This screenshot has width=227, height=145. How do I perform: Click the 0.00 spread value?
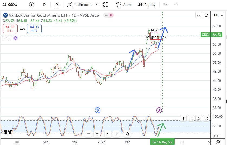pos(22,29)
